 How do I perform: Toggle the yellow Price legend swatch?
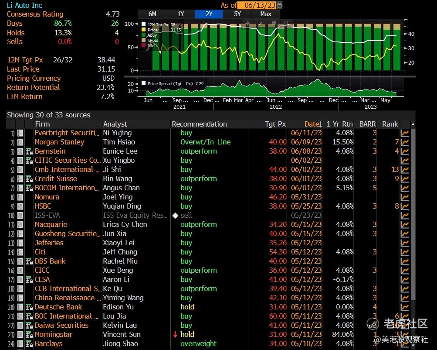point(143,30)
